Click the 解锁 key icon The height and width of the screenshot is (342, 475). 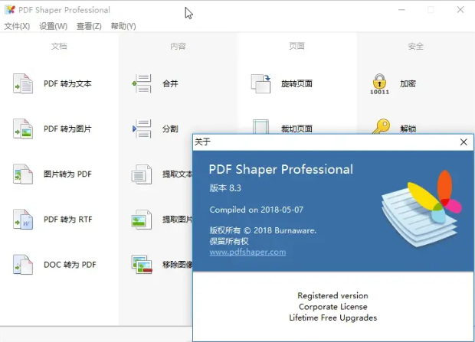tap(381, 126)
